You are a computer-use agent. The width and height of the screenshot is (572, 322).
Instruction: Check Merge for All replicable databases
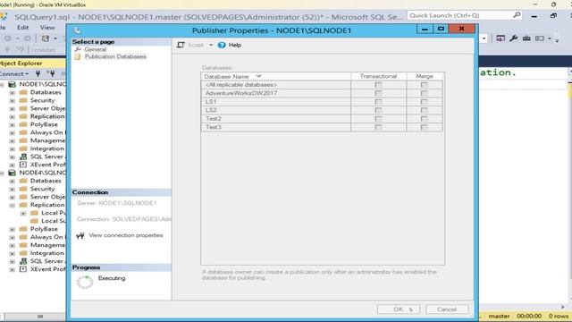[424, 85]
